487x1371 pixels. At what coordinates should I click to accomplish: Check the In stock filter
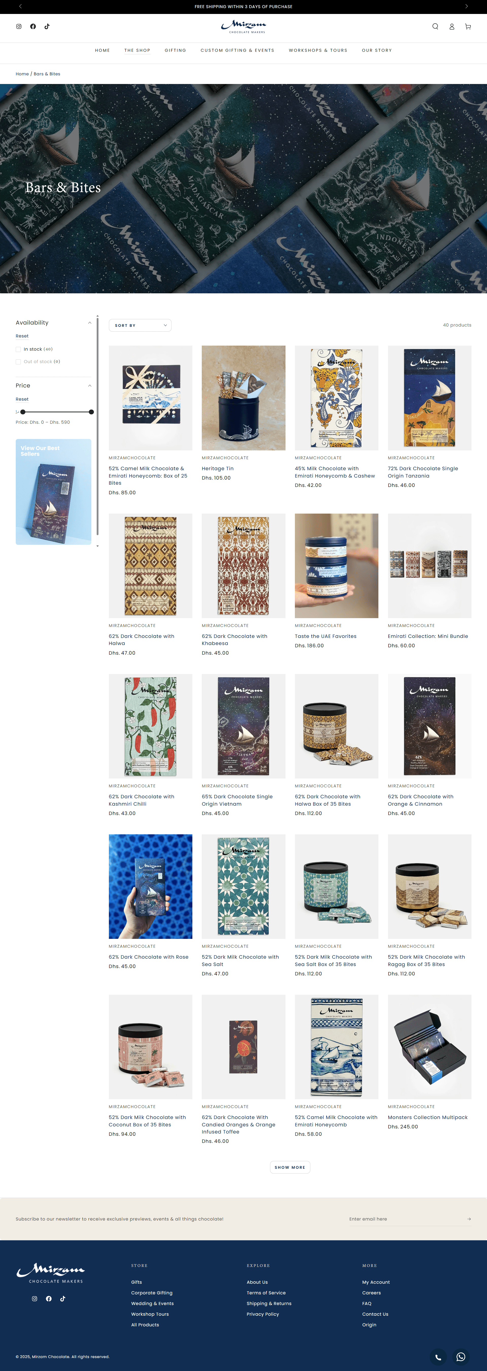coord(18,349)
